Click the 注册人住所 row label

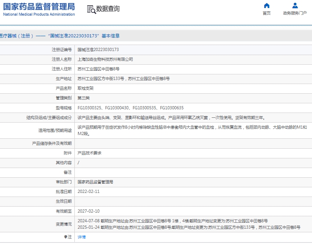62,69
